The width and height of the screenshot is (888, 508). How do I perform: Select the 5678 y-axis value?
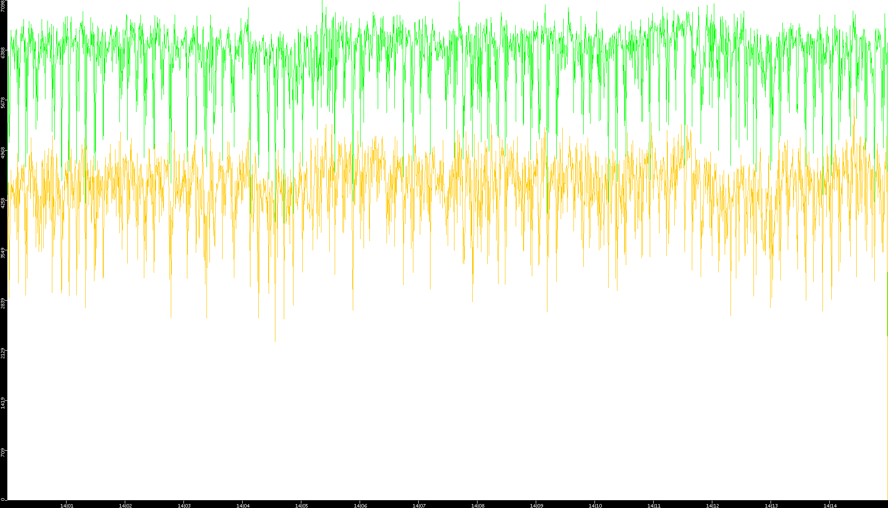tap(3, 103)
